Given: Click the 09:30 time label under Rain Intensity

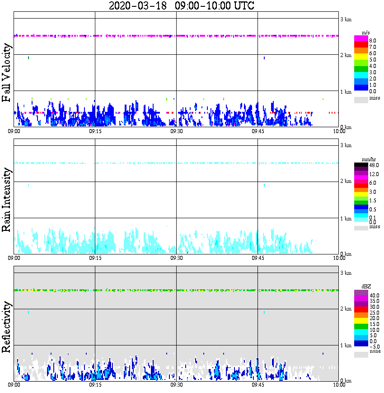Looking at the screenshot, I should point(177,258).
